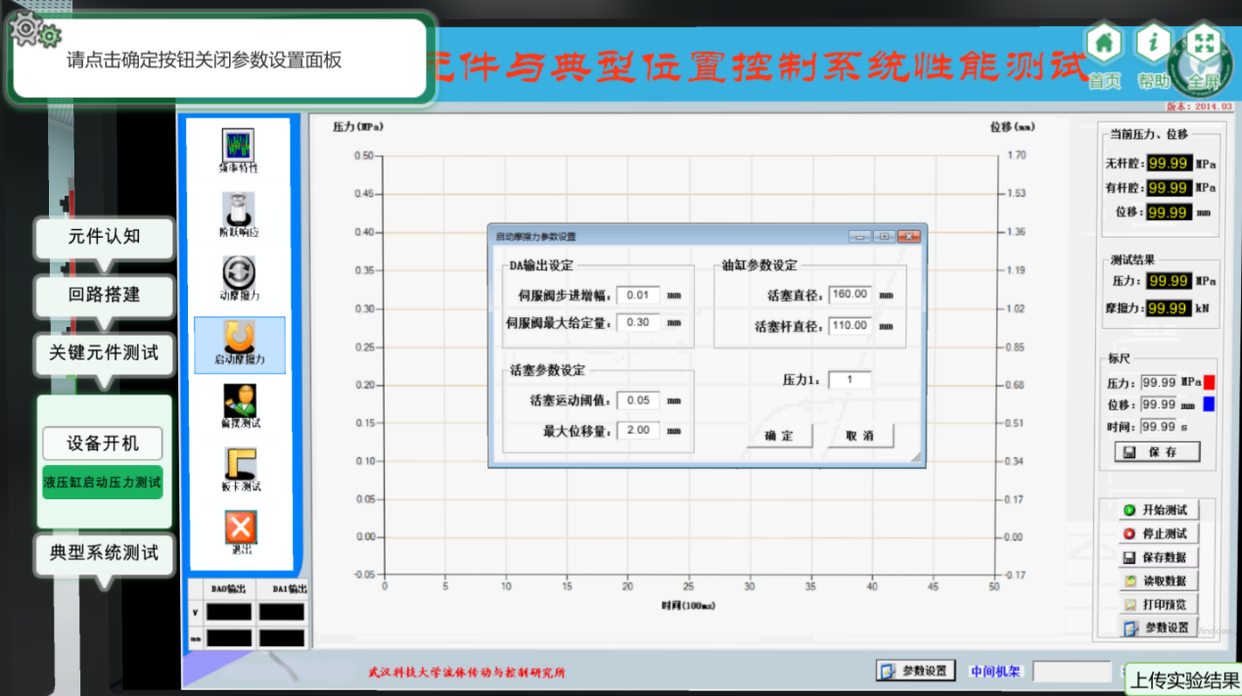The image size is (1242, 696).
Task: Open the 偏摆测试 test icon
Action: click(239, 400)
